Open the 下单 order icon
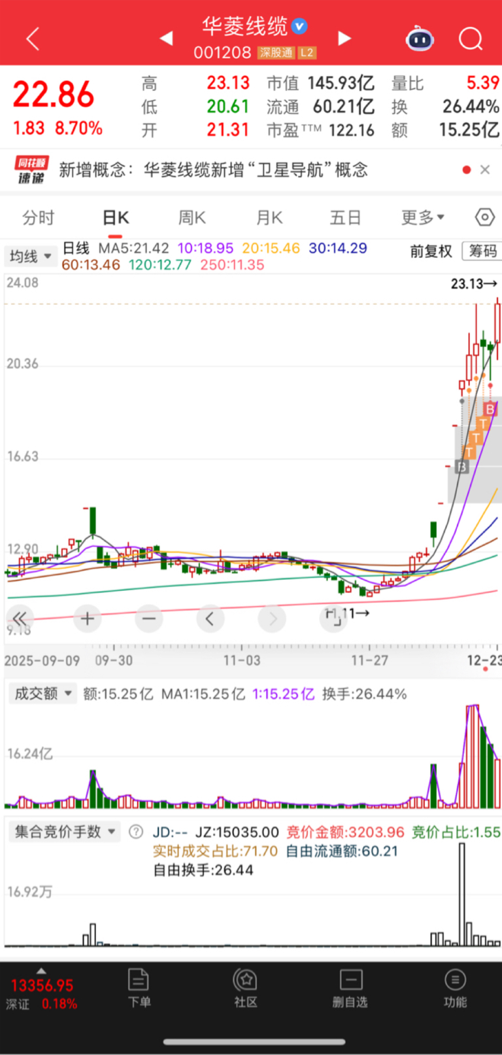The image size is (502, 1055). 139,988
